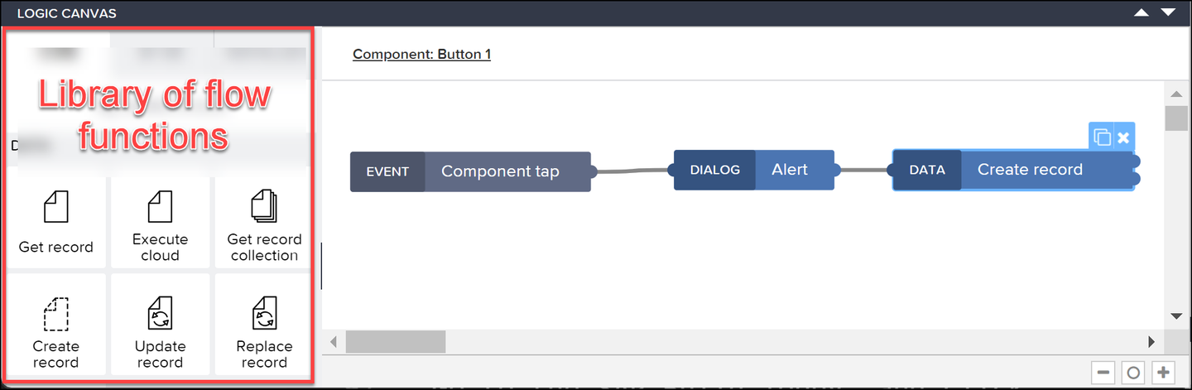Zoom in the canvas with plus button
The image size is (1192, 390).
pos(1164,373)
